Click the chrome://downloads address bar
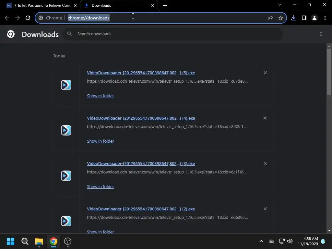This screenshot has height=249, width=332. click(x=161, y=18)
